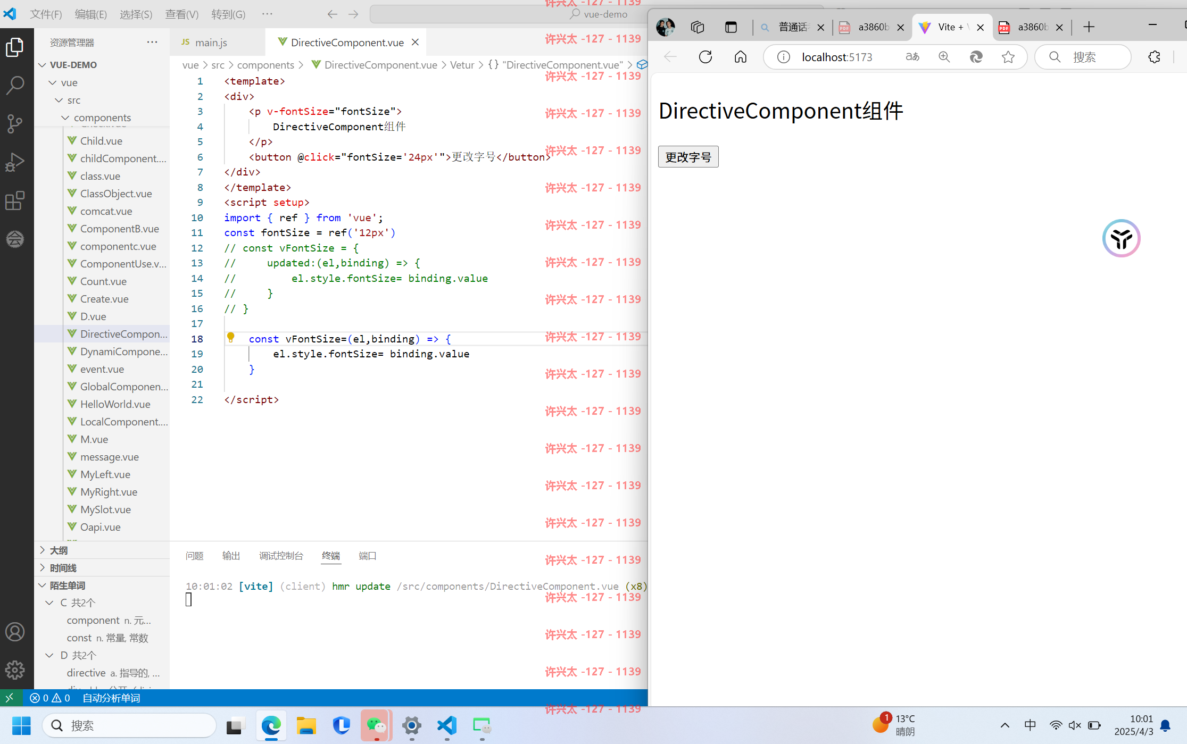This screenshot has height=744, width=1187.
Task: Open a new browser tab
Action: coord(1089,27)
